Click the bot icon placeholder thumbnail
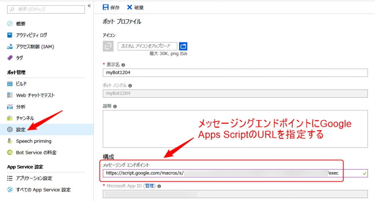This screenshot has height=201, width=375. pos(108,46)
